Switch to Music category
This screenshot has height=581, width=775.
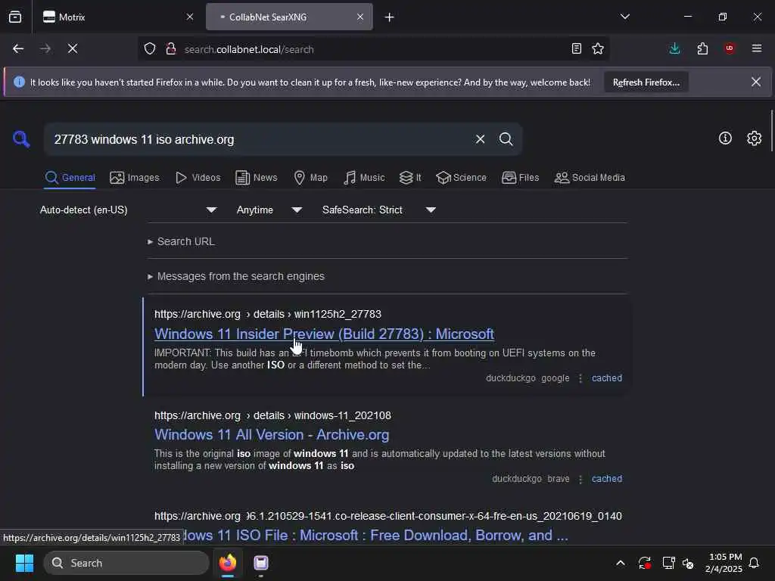tap(364, 177)
